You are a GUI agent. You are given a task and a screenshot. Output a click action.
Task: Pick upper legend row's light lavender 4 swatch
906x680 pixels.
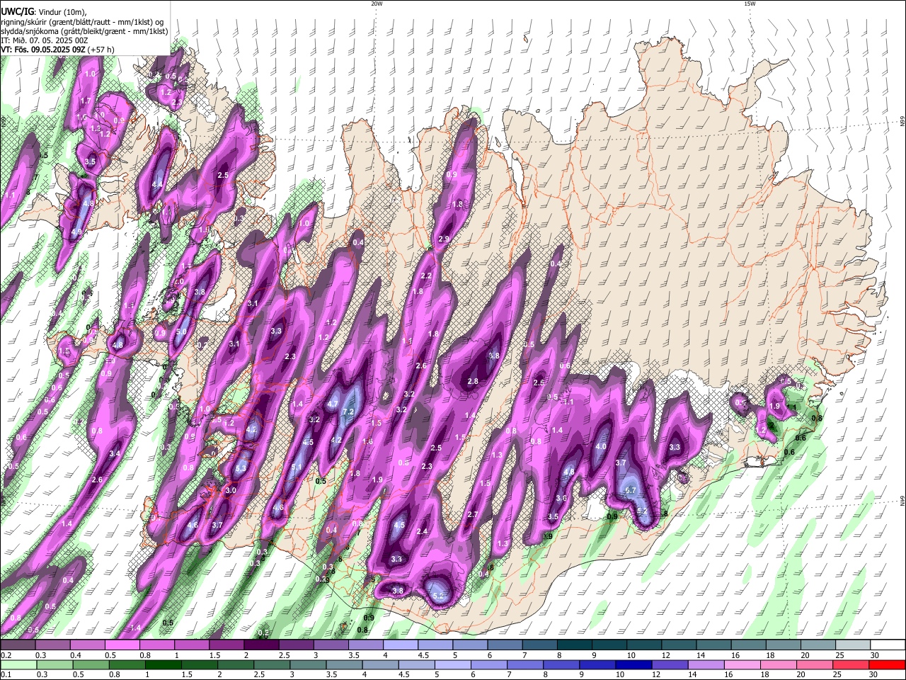400,645
